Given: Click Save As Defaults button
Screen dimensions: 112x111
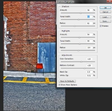Looking at the screenshot, I should 67,81.
